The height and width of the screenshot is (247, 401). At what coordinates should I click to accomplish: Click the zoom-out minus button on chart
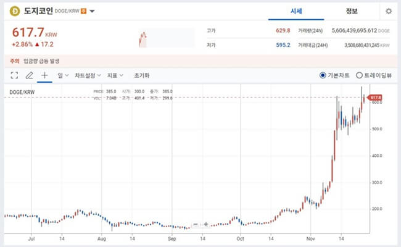(x=196, y=225)
